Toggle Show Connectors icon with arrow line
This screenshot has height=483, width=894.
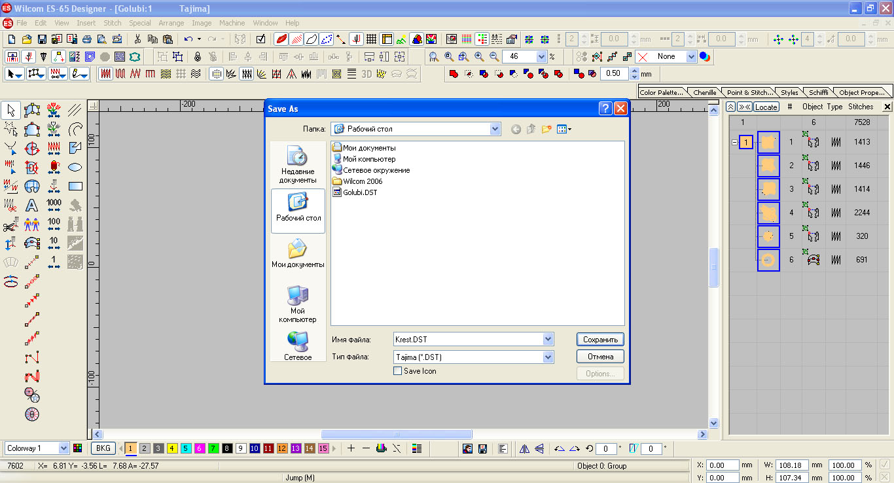(x=341, y=39)
